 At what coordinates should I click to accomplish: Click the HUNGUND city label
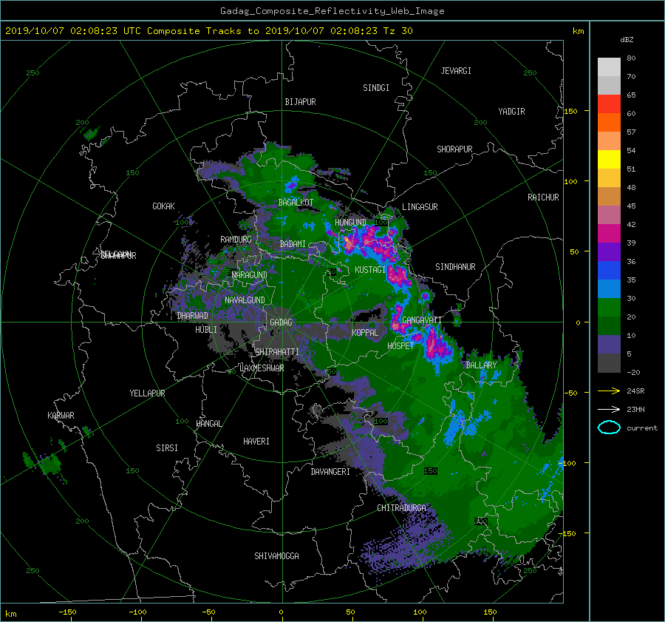pos(350,223)
